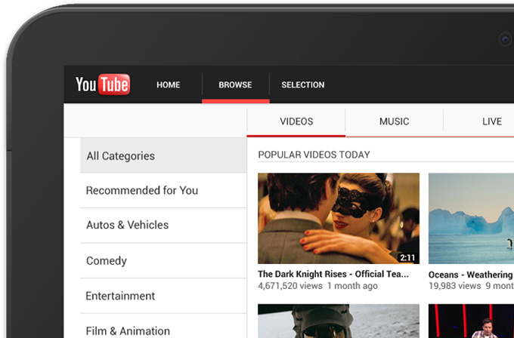Open the VIDEOS sub-tab
Viewport: 514px width, 338px height.
296,121
